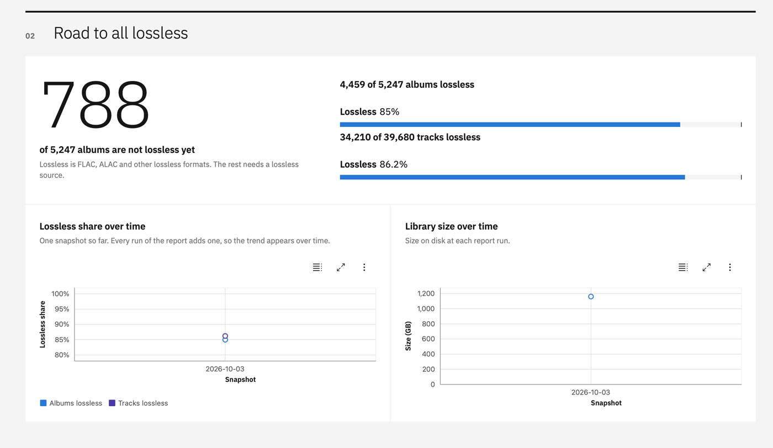Click the Library size over time title
The image size is (773, 448).
(x=452, y=226)
